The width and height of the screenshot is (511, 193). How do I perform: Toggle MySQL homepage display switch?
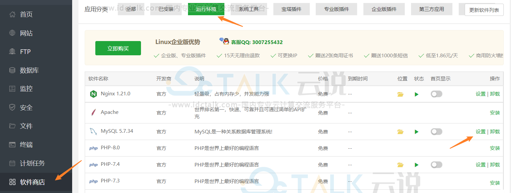(437, 132)
